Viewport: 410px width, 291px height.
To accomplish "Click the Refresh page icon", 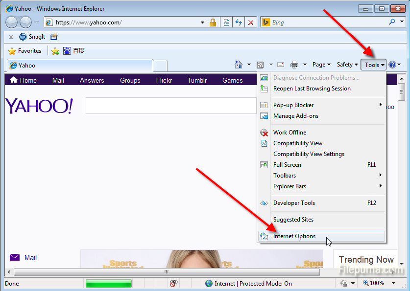I will [x=239, y=22].
